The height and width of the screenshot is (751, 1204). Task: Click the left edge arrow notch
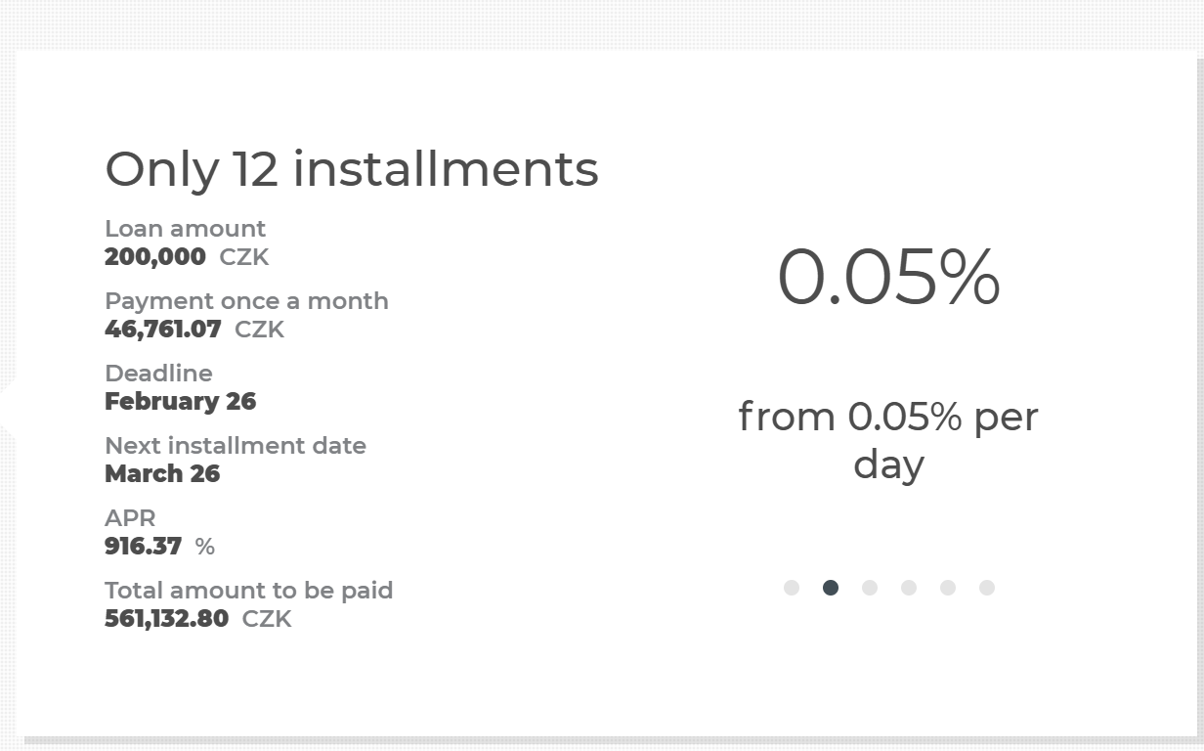click(x=8, y=407)
